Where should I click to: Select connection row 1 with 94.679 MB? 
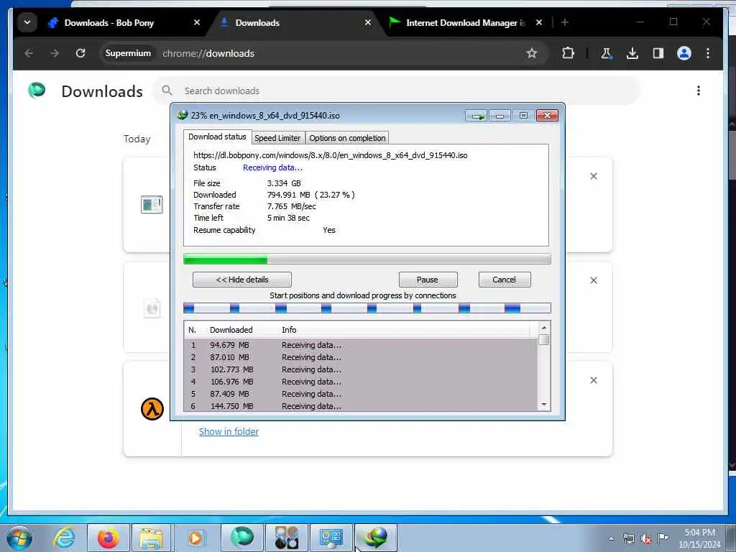click(x=361, y=345)
